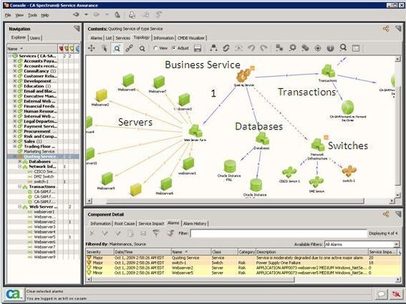
Task: Click the save diskette icon in Topology toolbar
Action: (198, 48)
